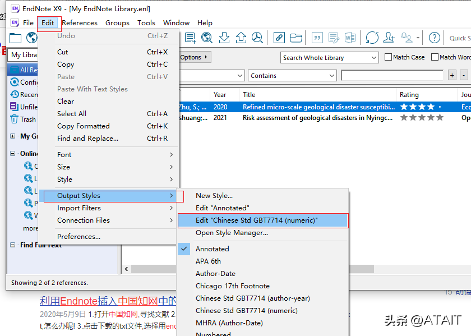Image resolution: width=471 pixels, height=336 pixels.
Task: Open the field dropdown left of Contains
Action: [211, 76]
